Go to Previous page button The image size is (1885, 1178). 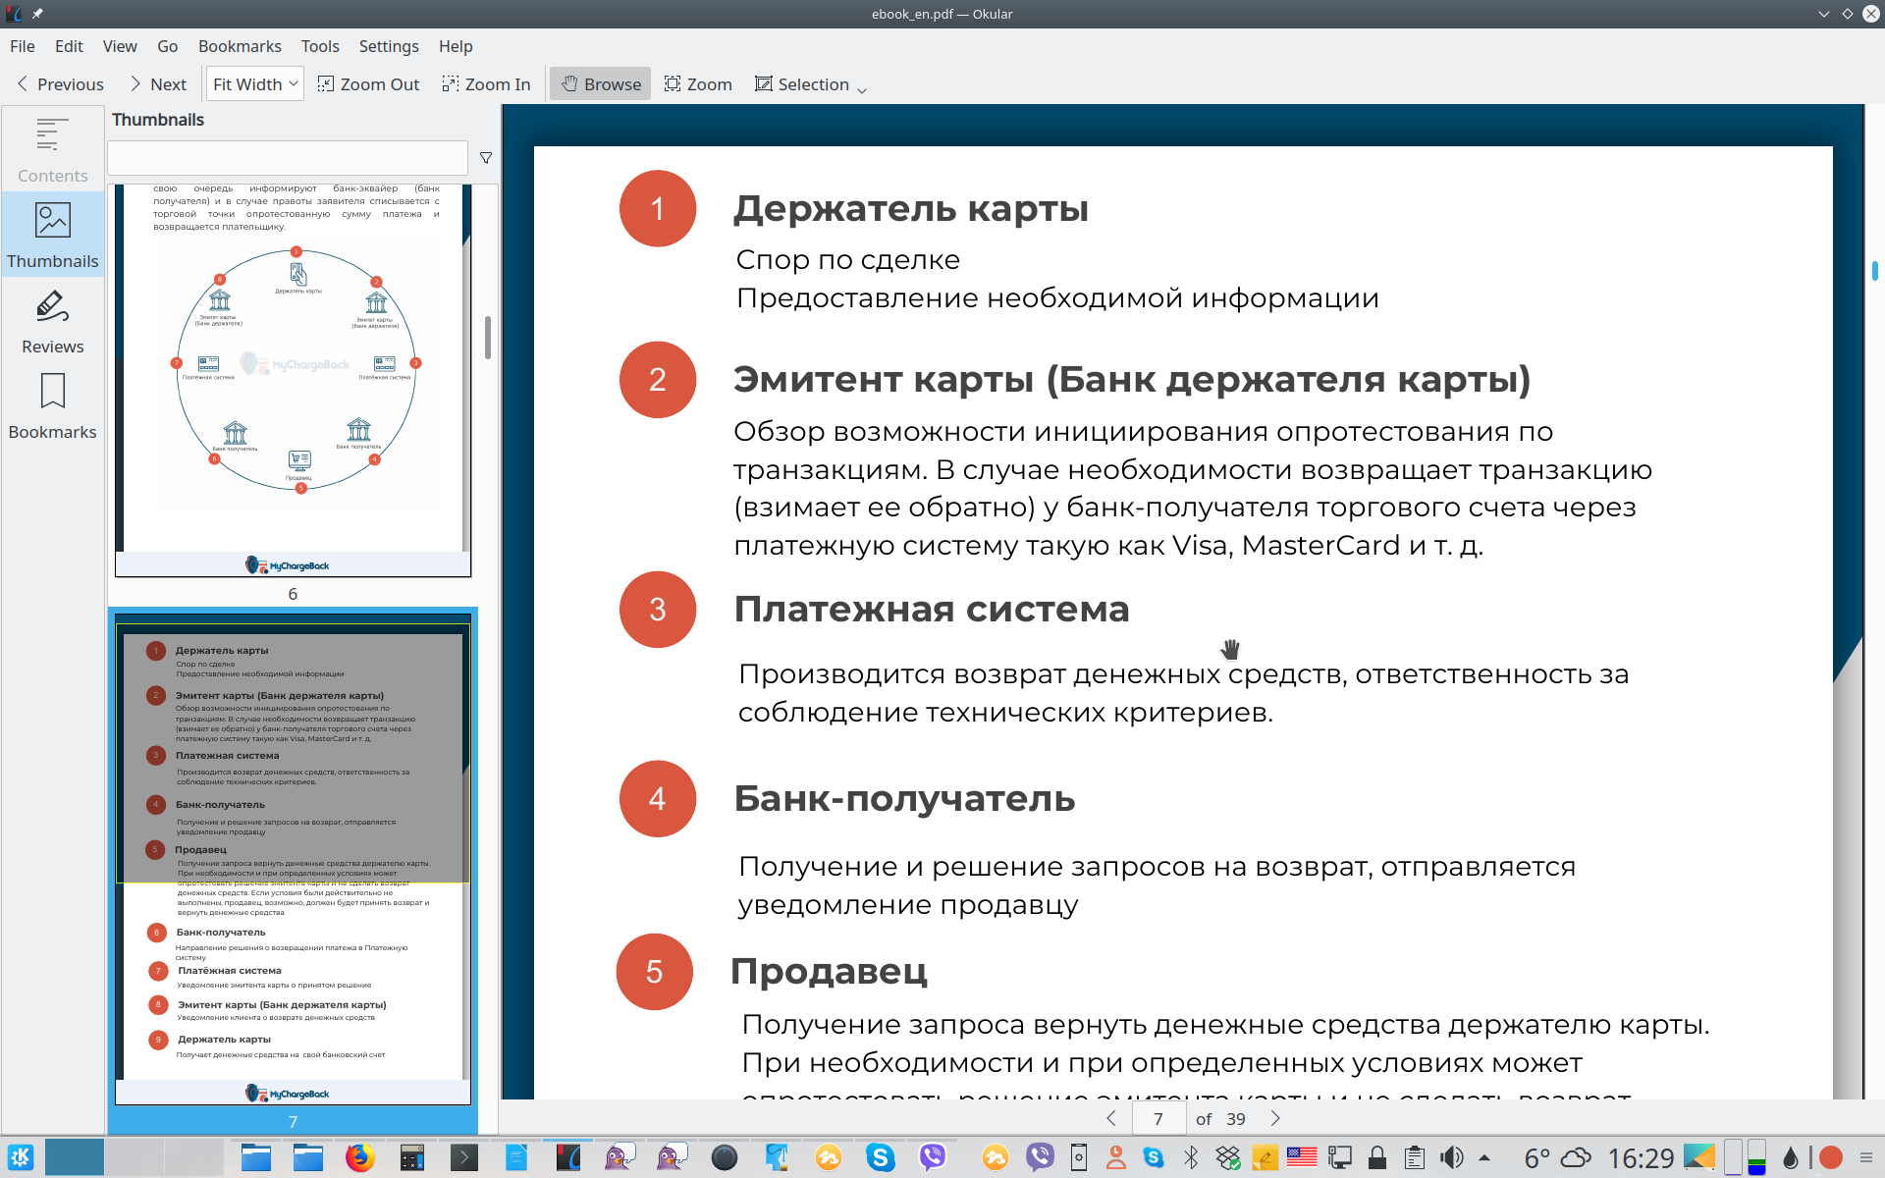point(60,84)
